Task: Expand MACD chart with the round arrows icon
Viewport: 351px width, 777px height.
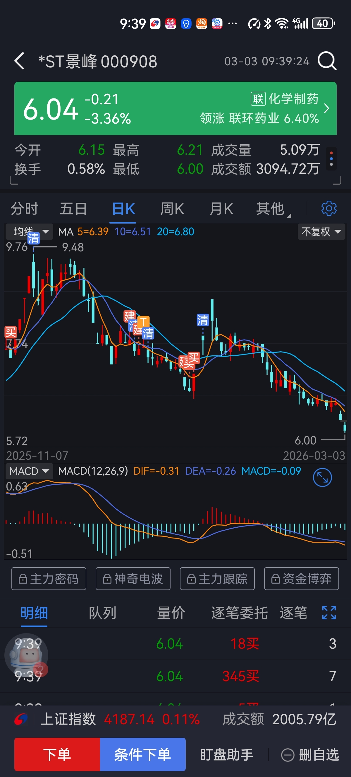Action: [322, 478]
